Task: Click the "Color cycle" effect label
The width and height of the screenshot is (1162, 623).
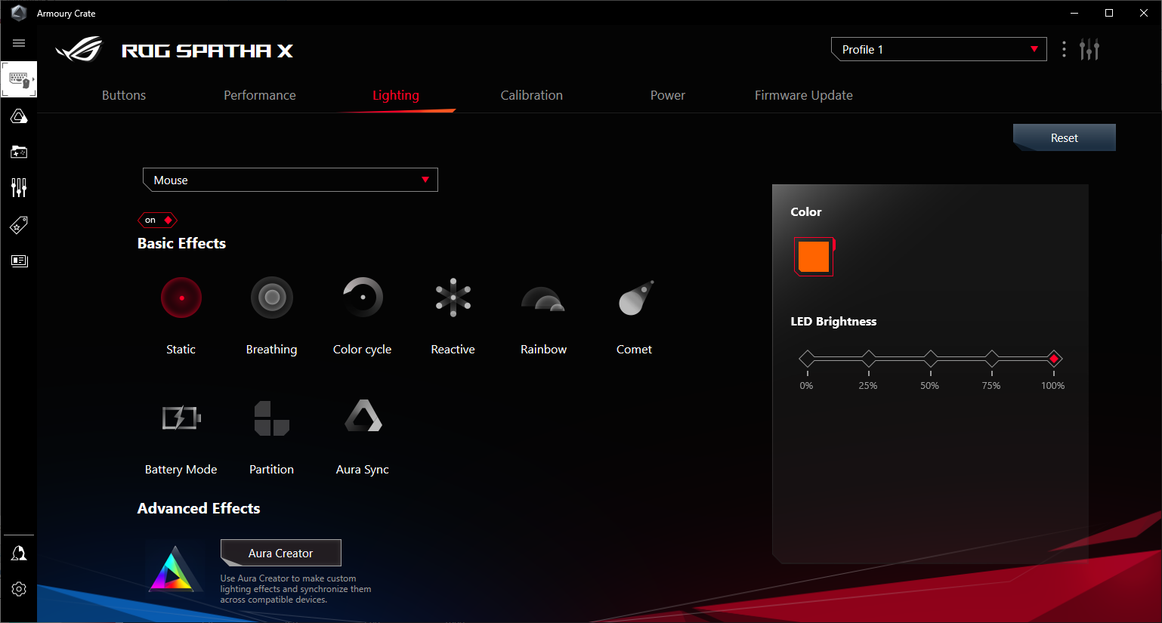Action: pyautogui.click(x=363, y=350)
